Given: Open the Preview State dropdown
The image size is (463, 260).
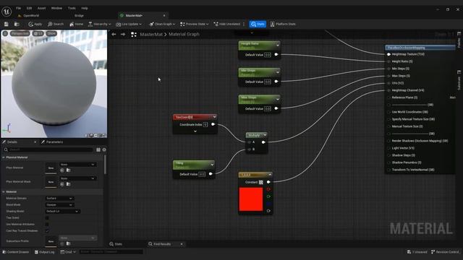Looking at the screenshot, I should 195,24.
